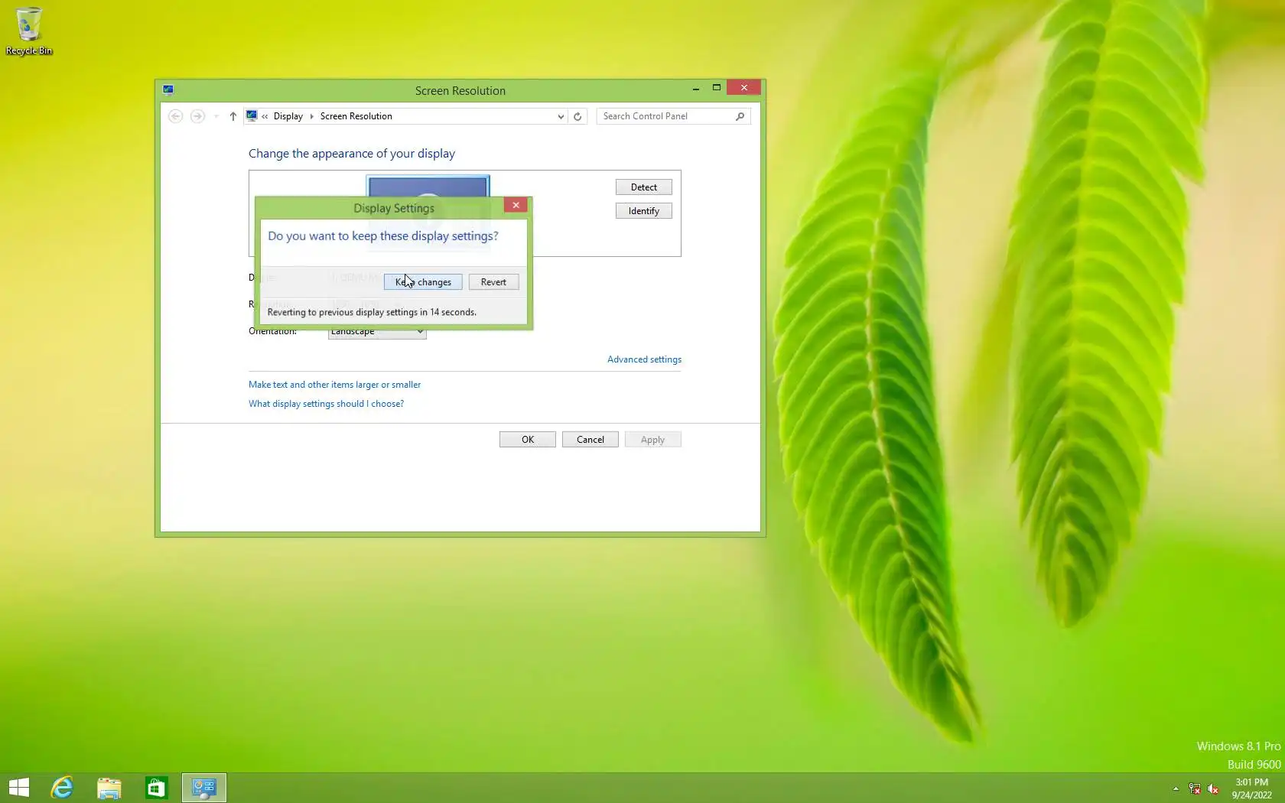The height and width of the screenshot is (803, 1285).
Task: Maximize the Screen Resolution window
Action: (x=717, y=88)
